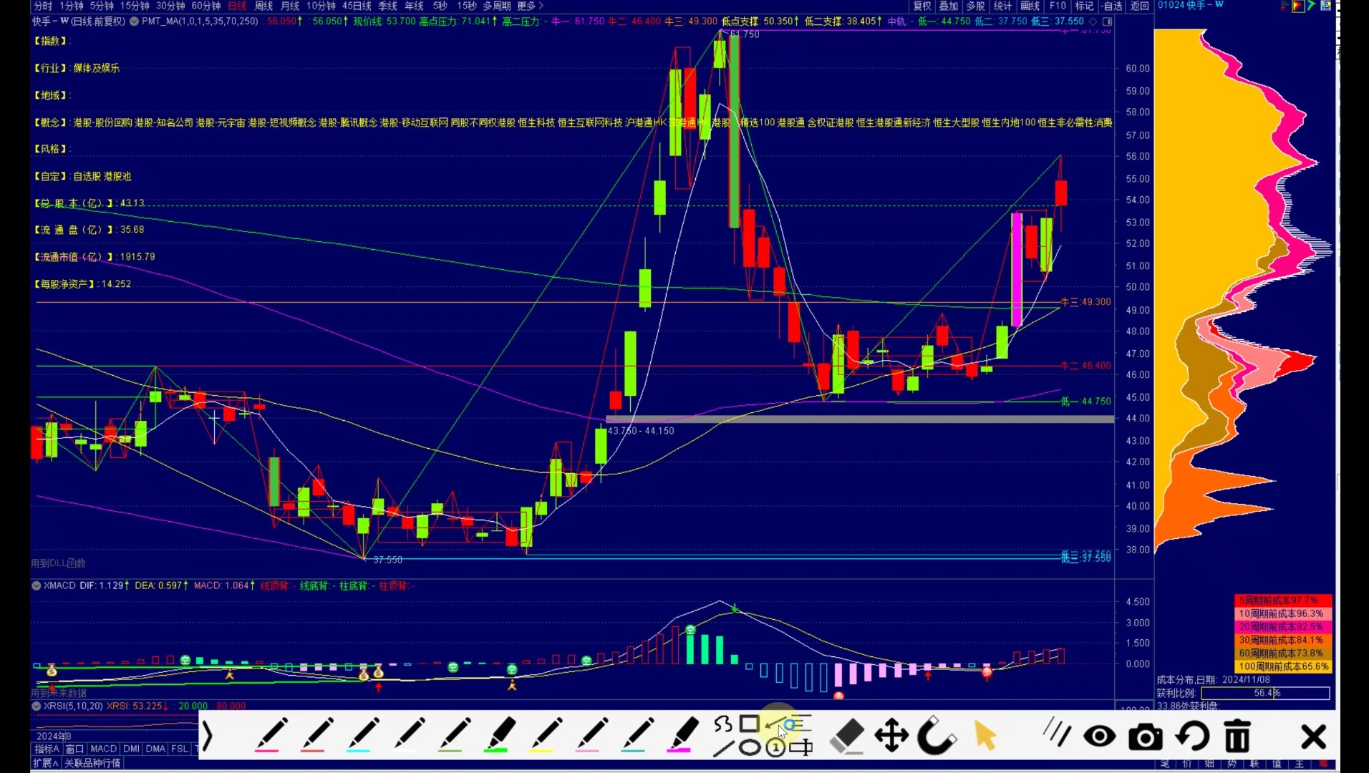This screenshot has width=1369, height=773.
Task: Select the pink underline pen tool
Action: click(270, 735)
